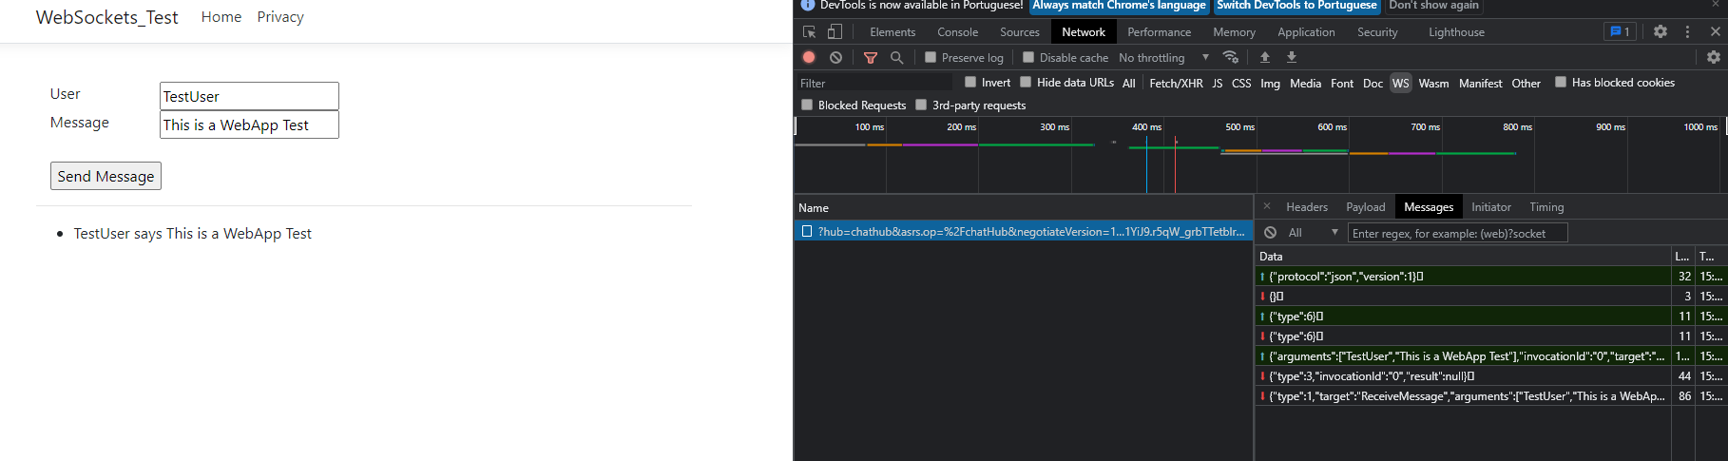
Task: Open the No throttling dropdown
Action: click(1163, 57)
